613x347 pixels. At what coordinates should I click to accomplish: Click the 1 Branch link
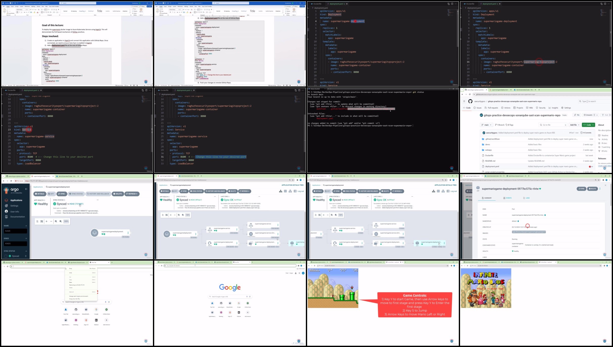500,125
